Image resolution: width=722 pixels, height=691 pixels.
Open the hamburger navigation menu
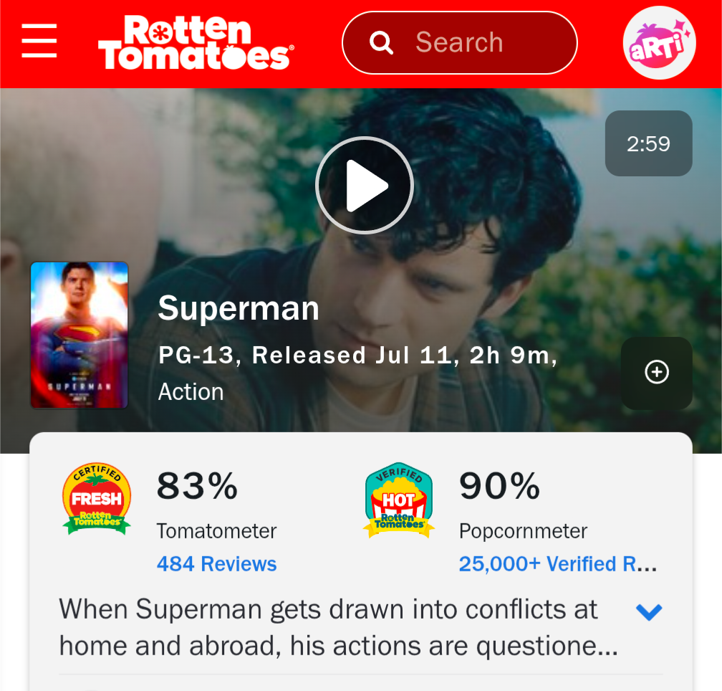39,41
